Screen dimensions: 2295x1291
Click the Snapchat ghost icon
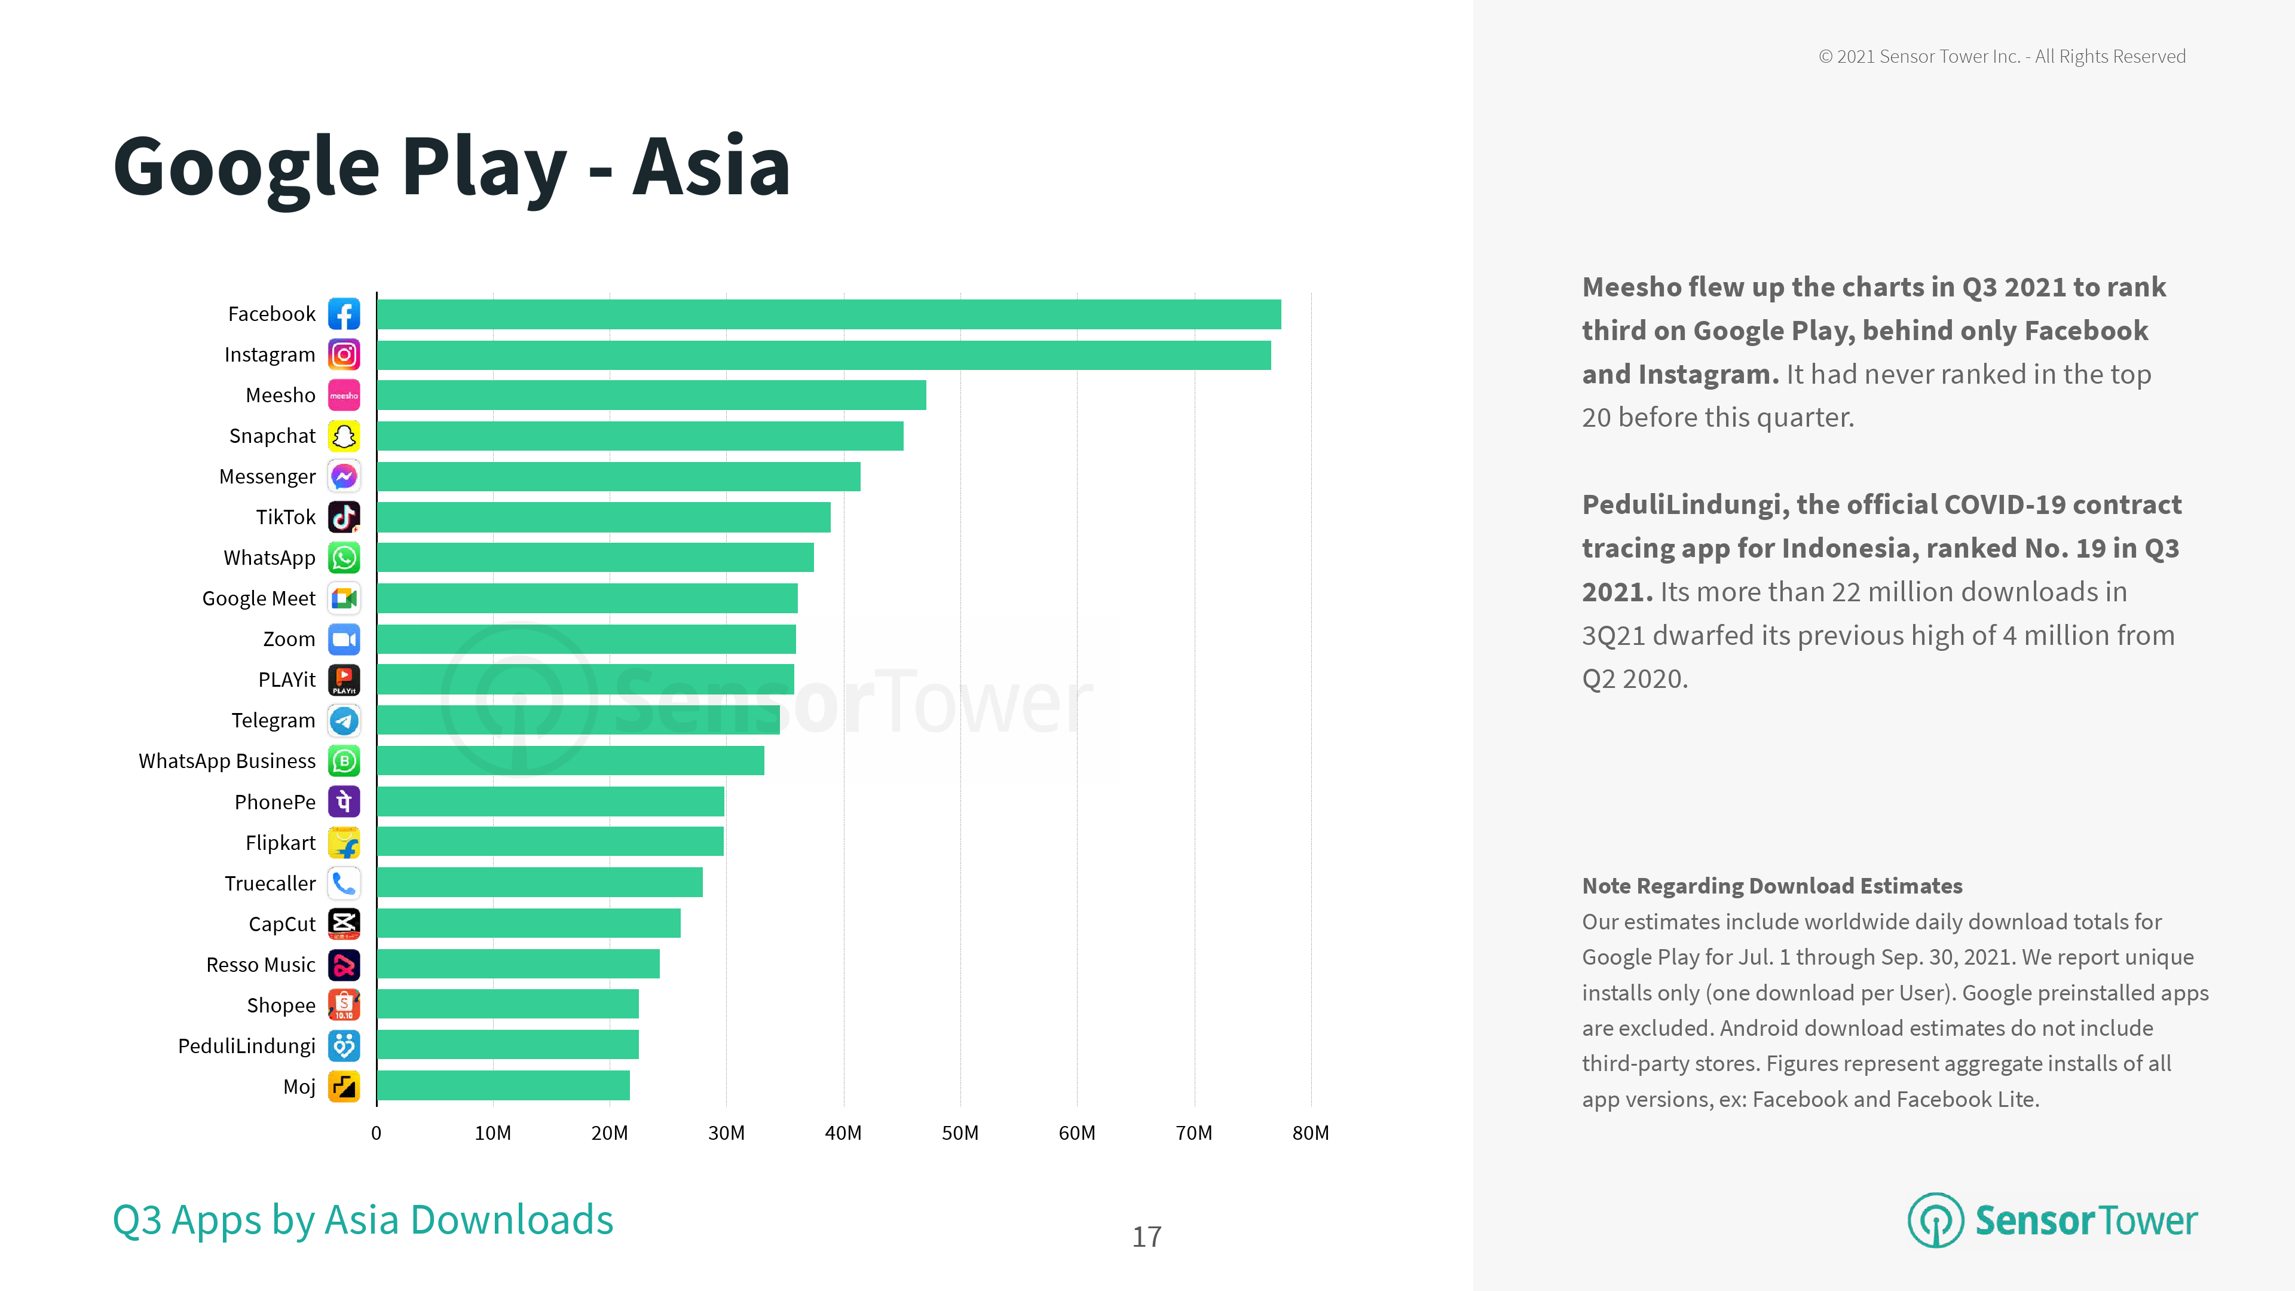pyautogui.click(x=344, y=436)
